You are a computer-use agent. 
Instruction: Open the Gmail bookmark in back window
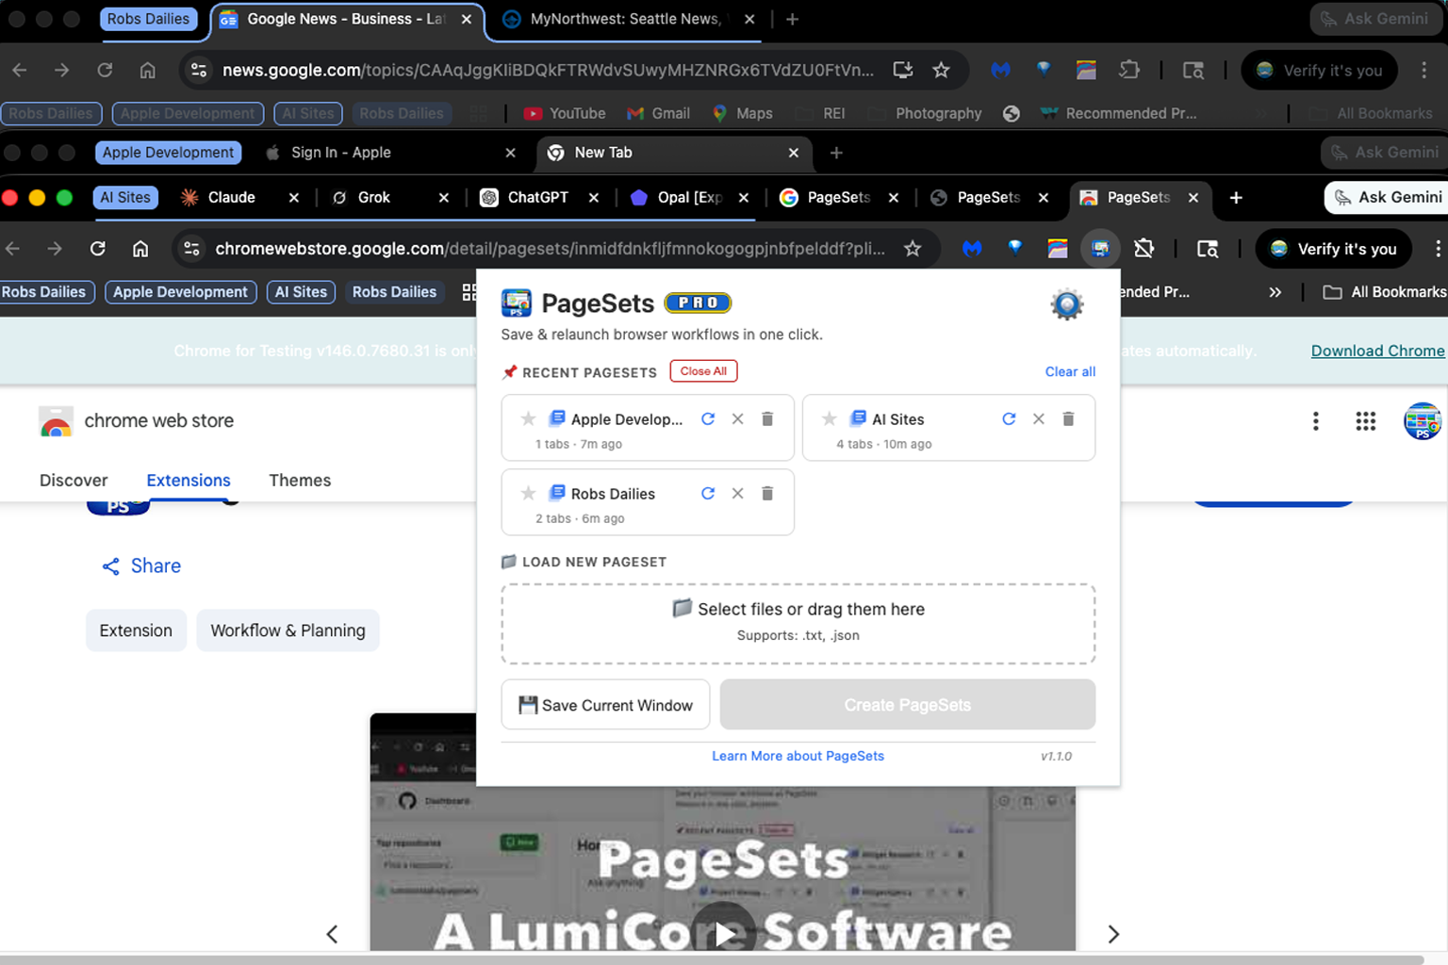pos(658,113)
